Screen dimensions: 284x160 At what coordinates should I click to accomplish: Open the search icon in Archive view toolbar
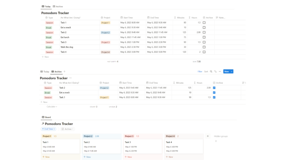click(211, 71)
